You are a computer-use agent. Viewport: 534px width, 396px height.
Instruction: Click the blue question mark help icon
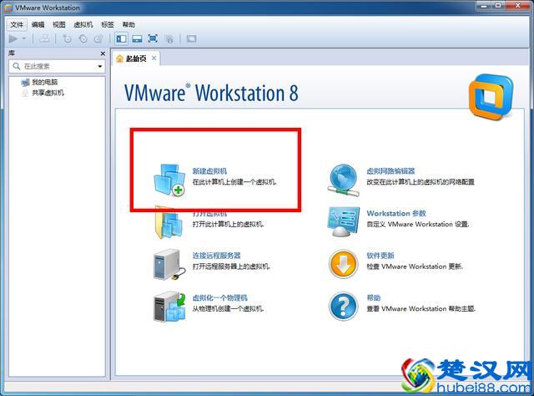pos(343,307)
